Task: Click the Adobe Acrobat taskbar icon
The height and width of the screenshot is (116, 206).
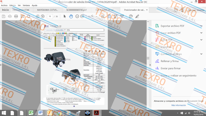Action: pyautogui.click(x=96, y=113)
